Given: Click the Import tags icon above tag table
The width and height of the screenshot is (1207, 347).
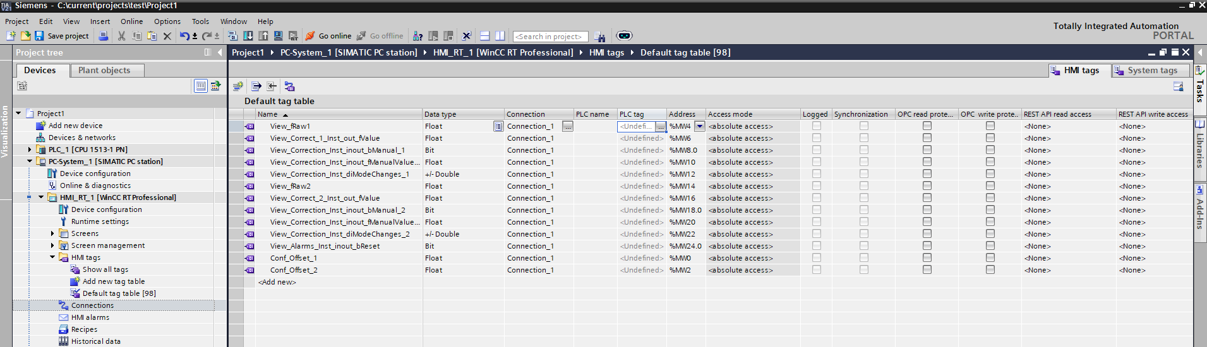Looking at the screenshot, I should click(x=272, y=86).
